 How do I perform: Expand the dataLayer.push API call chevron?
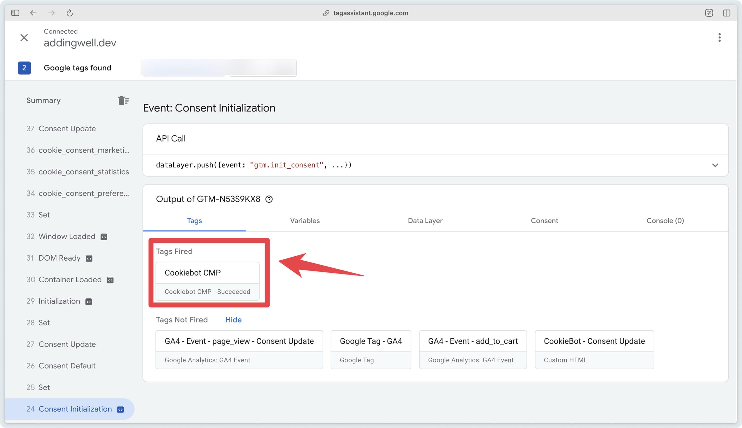coord(715,165)
